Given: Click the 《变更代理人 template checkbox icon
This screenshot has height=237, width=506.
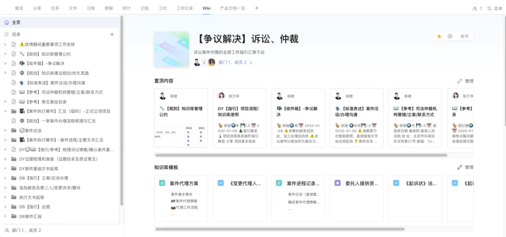Looking at the screenshot, I should coord(221,183).
